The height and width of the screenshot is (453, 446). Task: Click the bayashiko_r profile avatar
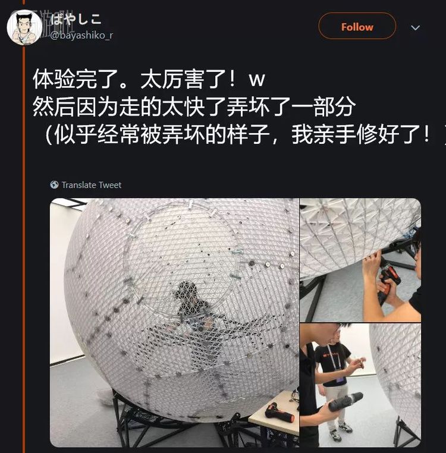coord(24,28)
